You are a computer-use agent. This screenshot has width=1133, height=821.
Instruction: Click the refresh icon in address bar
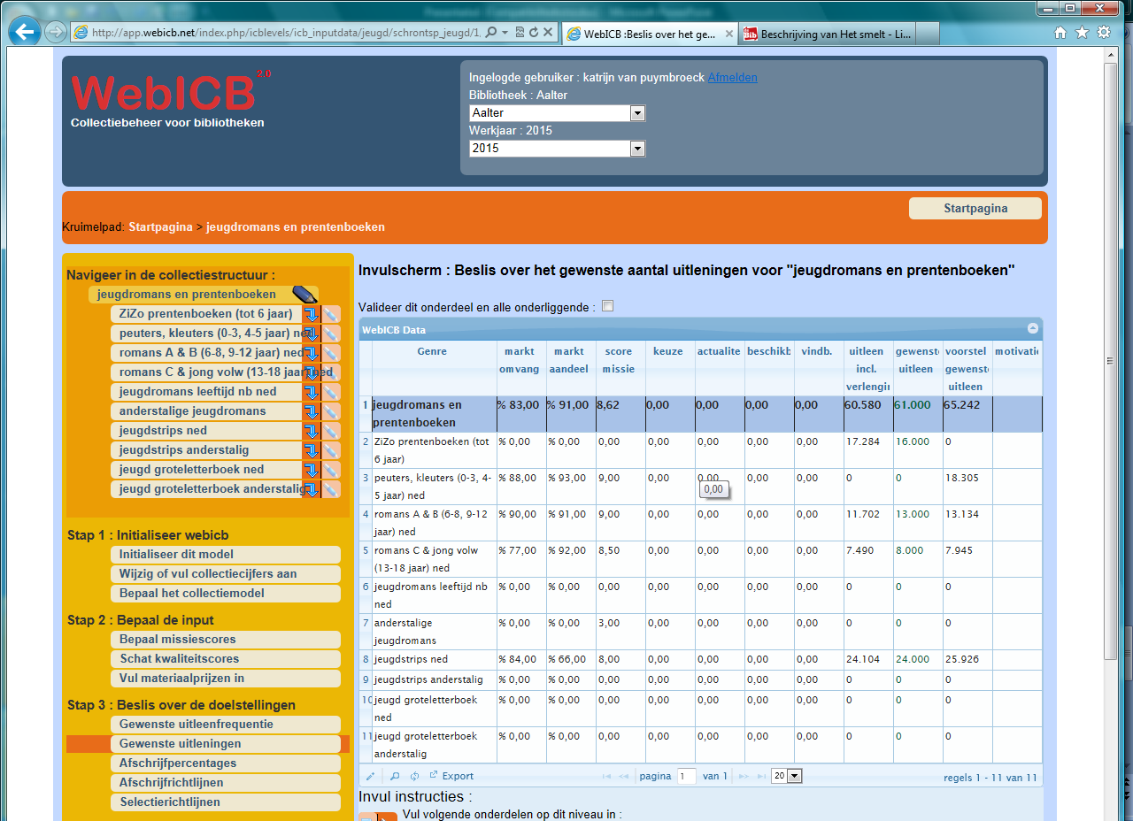point(534,32)
